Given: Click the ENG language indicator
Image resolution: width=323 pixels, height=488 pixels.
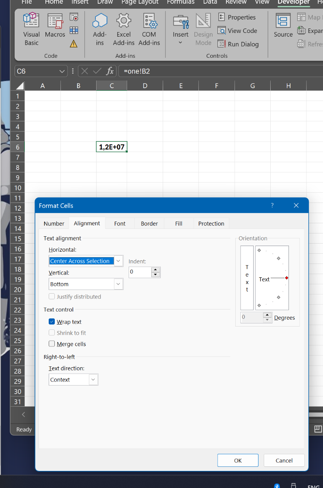Looking at the screenshot, I should pos(314,486).
